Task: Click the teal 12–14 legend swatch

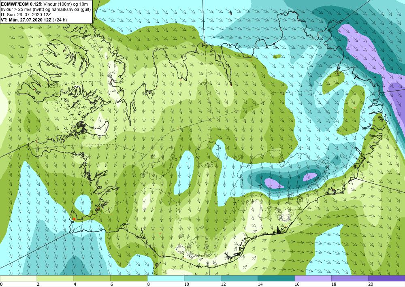Action: [239, 278]
